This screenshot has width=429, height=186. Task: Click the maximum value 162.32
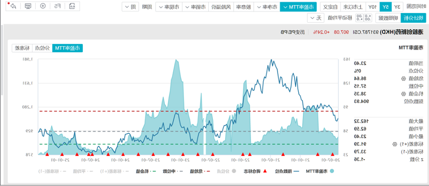click(x=362, y=121)
